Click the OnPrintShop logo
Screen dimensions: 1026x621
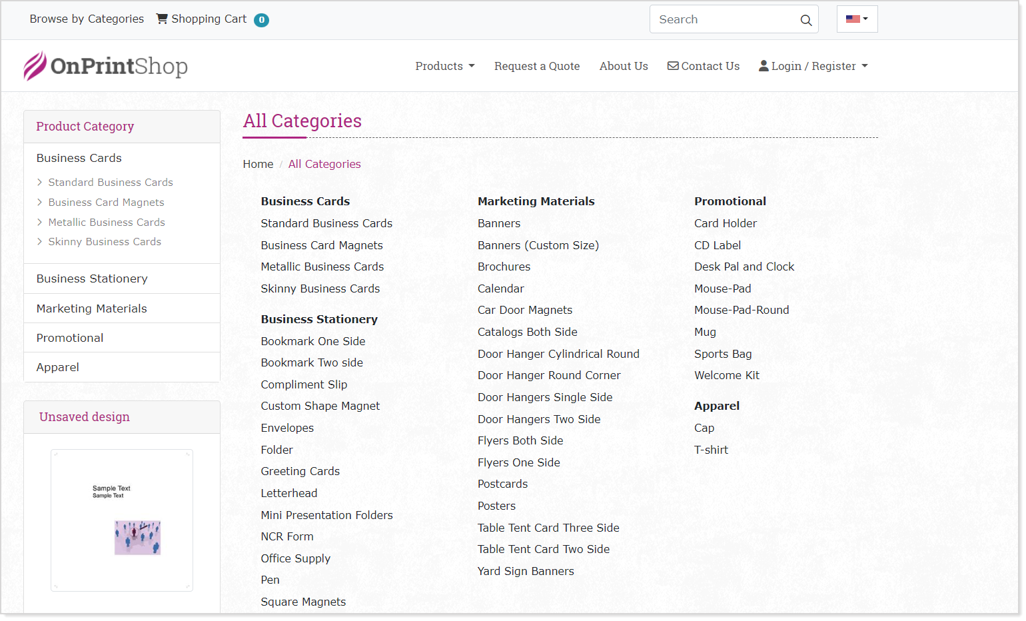105,66
